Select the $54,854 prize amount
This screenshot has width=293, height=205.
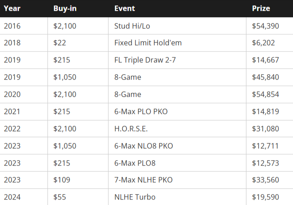[265, 95]
